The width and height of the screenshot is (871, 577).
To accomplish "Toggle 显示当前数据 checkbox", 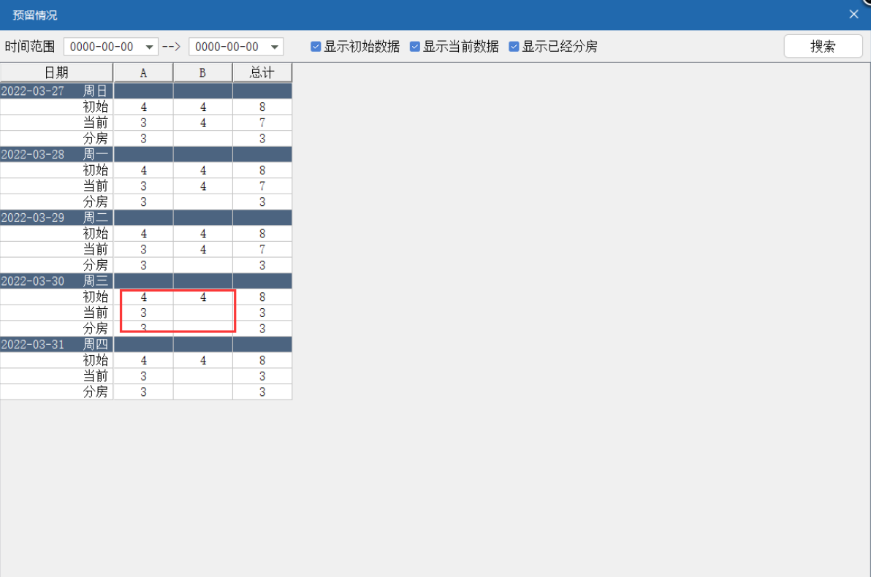I will tap(415, 47).
